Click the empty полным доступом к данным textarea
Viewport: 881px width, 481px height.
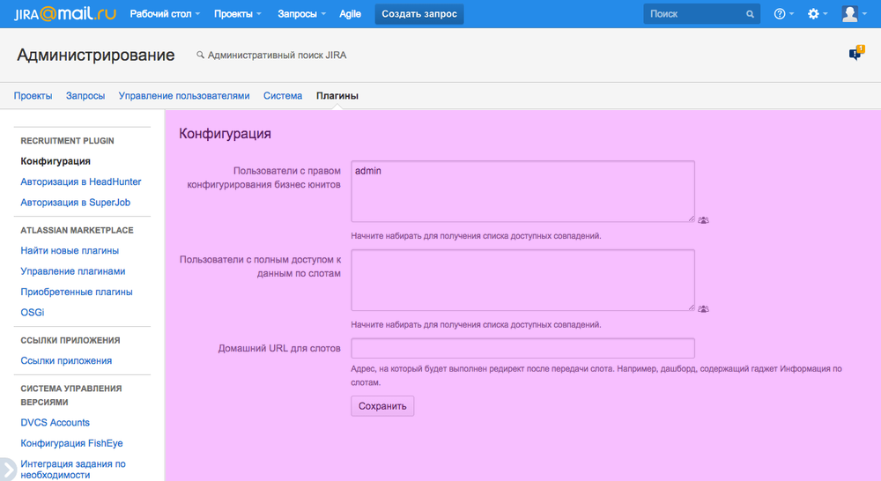[x=522, y=280]
